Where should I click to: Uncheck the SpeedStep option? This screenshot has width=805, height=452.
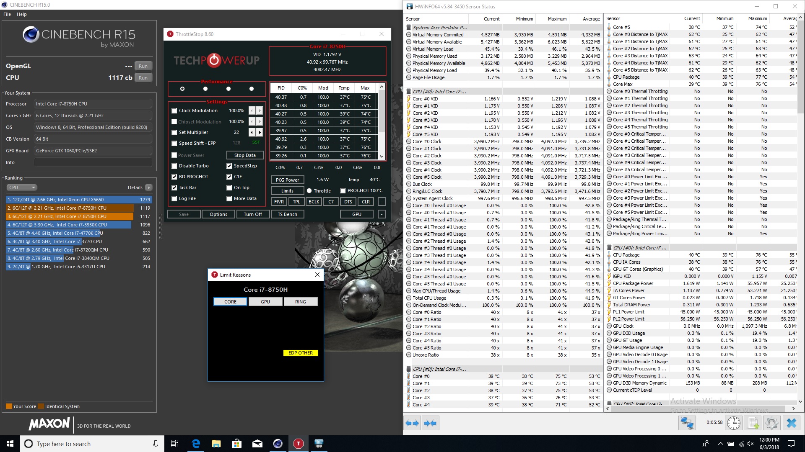(229, 166)
